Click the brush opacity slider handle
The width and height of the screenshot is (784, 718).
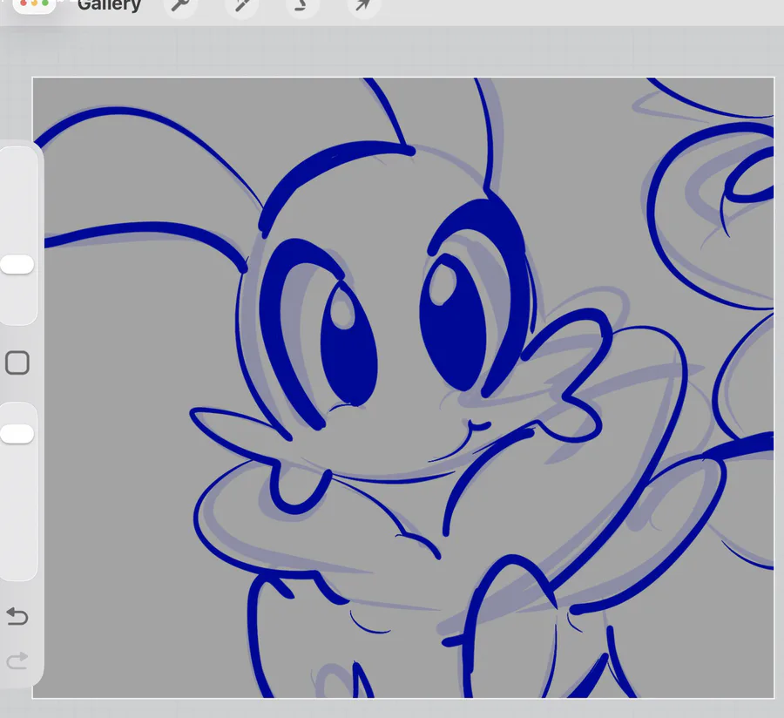pos(17,433)
